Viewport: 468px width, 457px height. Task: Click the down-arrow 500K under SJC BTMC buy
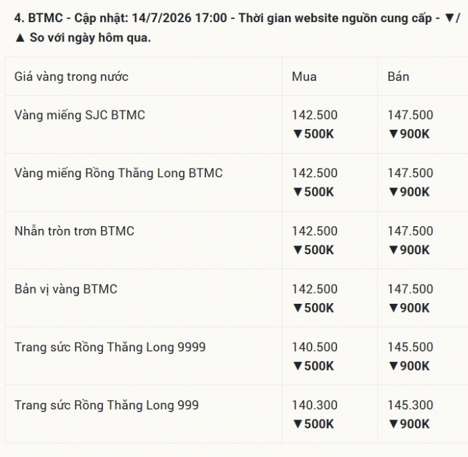pos(313,134)
